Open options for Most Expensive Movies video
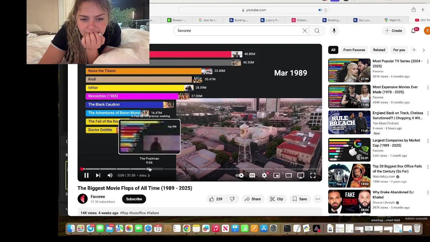The image size is (430, 242). click(428, 87)
